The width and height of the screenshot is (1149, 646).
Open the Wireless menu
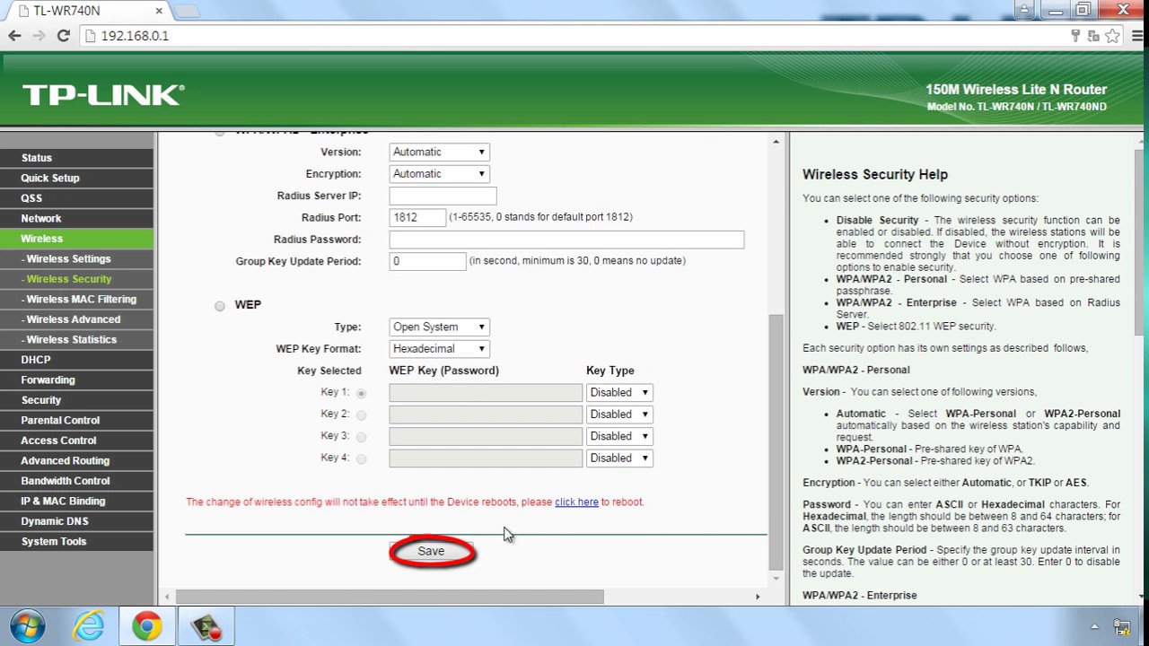point(76,239)
